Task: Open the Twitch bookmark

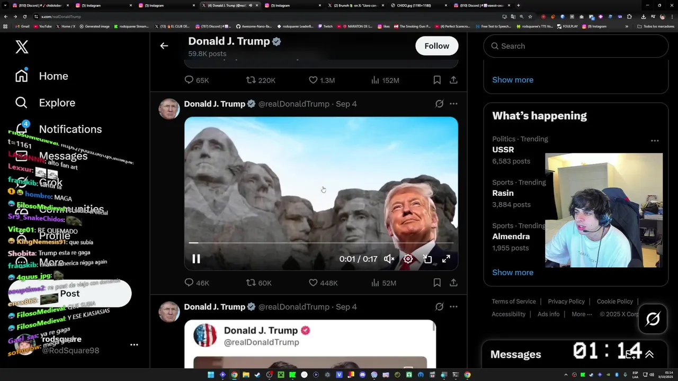Action: (325, 26)
